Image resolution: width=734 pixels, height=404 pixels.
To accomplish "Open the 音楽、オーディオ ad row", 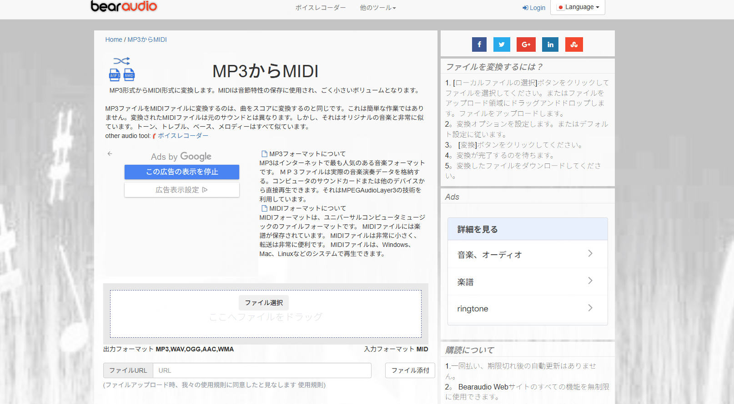I will pos(528,254).
